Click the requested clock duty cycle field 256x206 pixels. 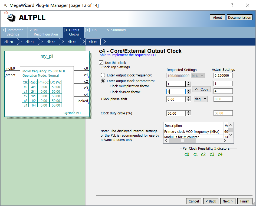pos(176,113)
